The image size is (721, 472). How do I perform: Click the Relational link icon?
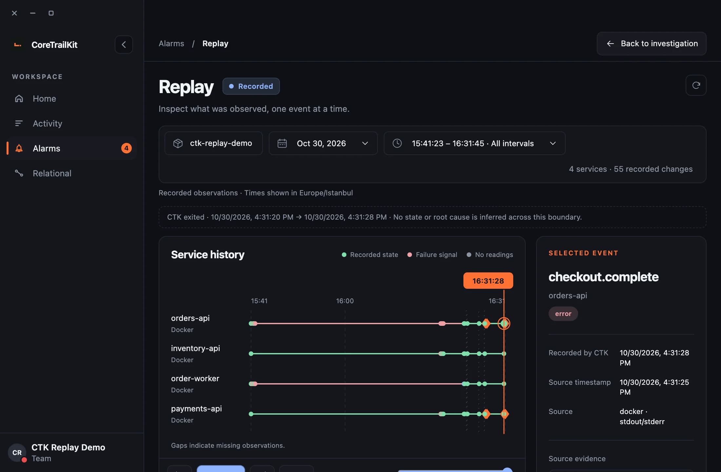tap(19, 173)
